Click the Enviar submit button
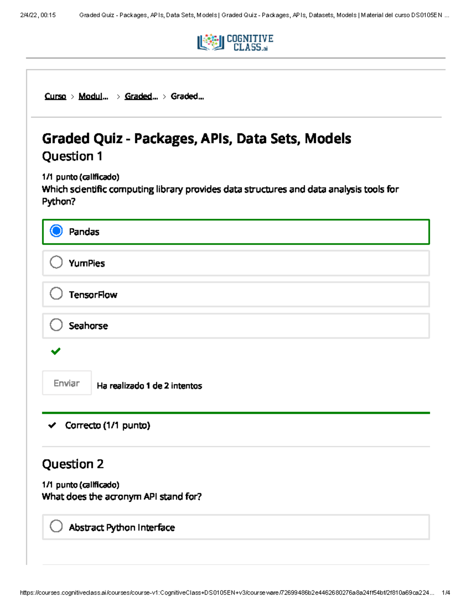This screenshot has height=608, width=471. (x=67, y=383)
